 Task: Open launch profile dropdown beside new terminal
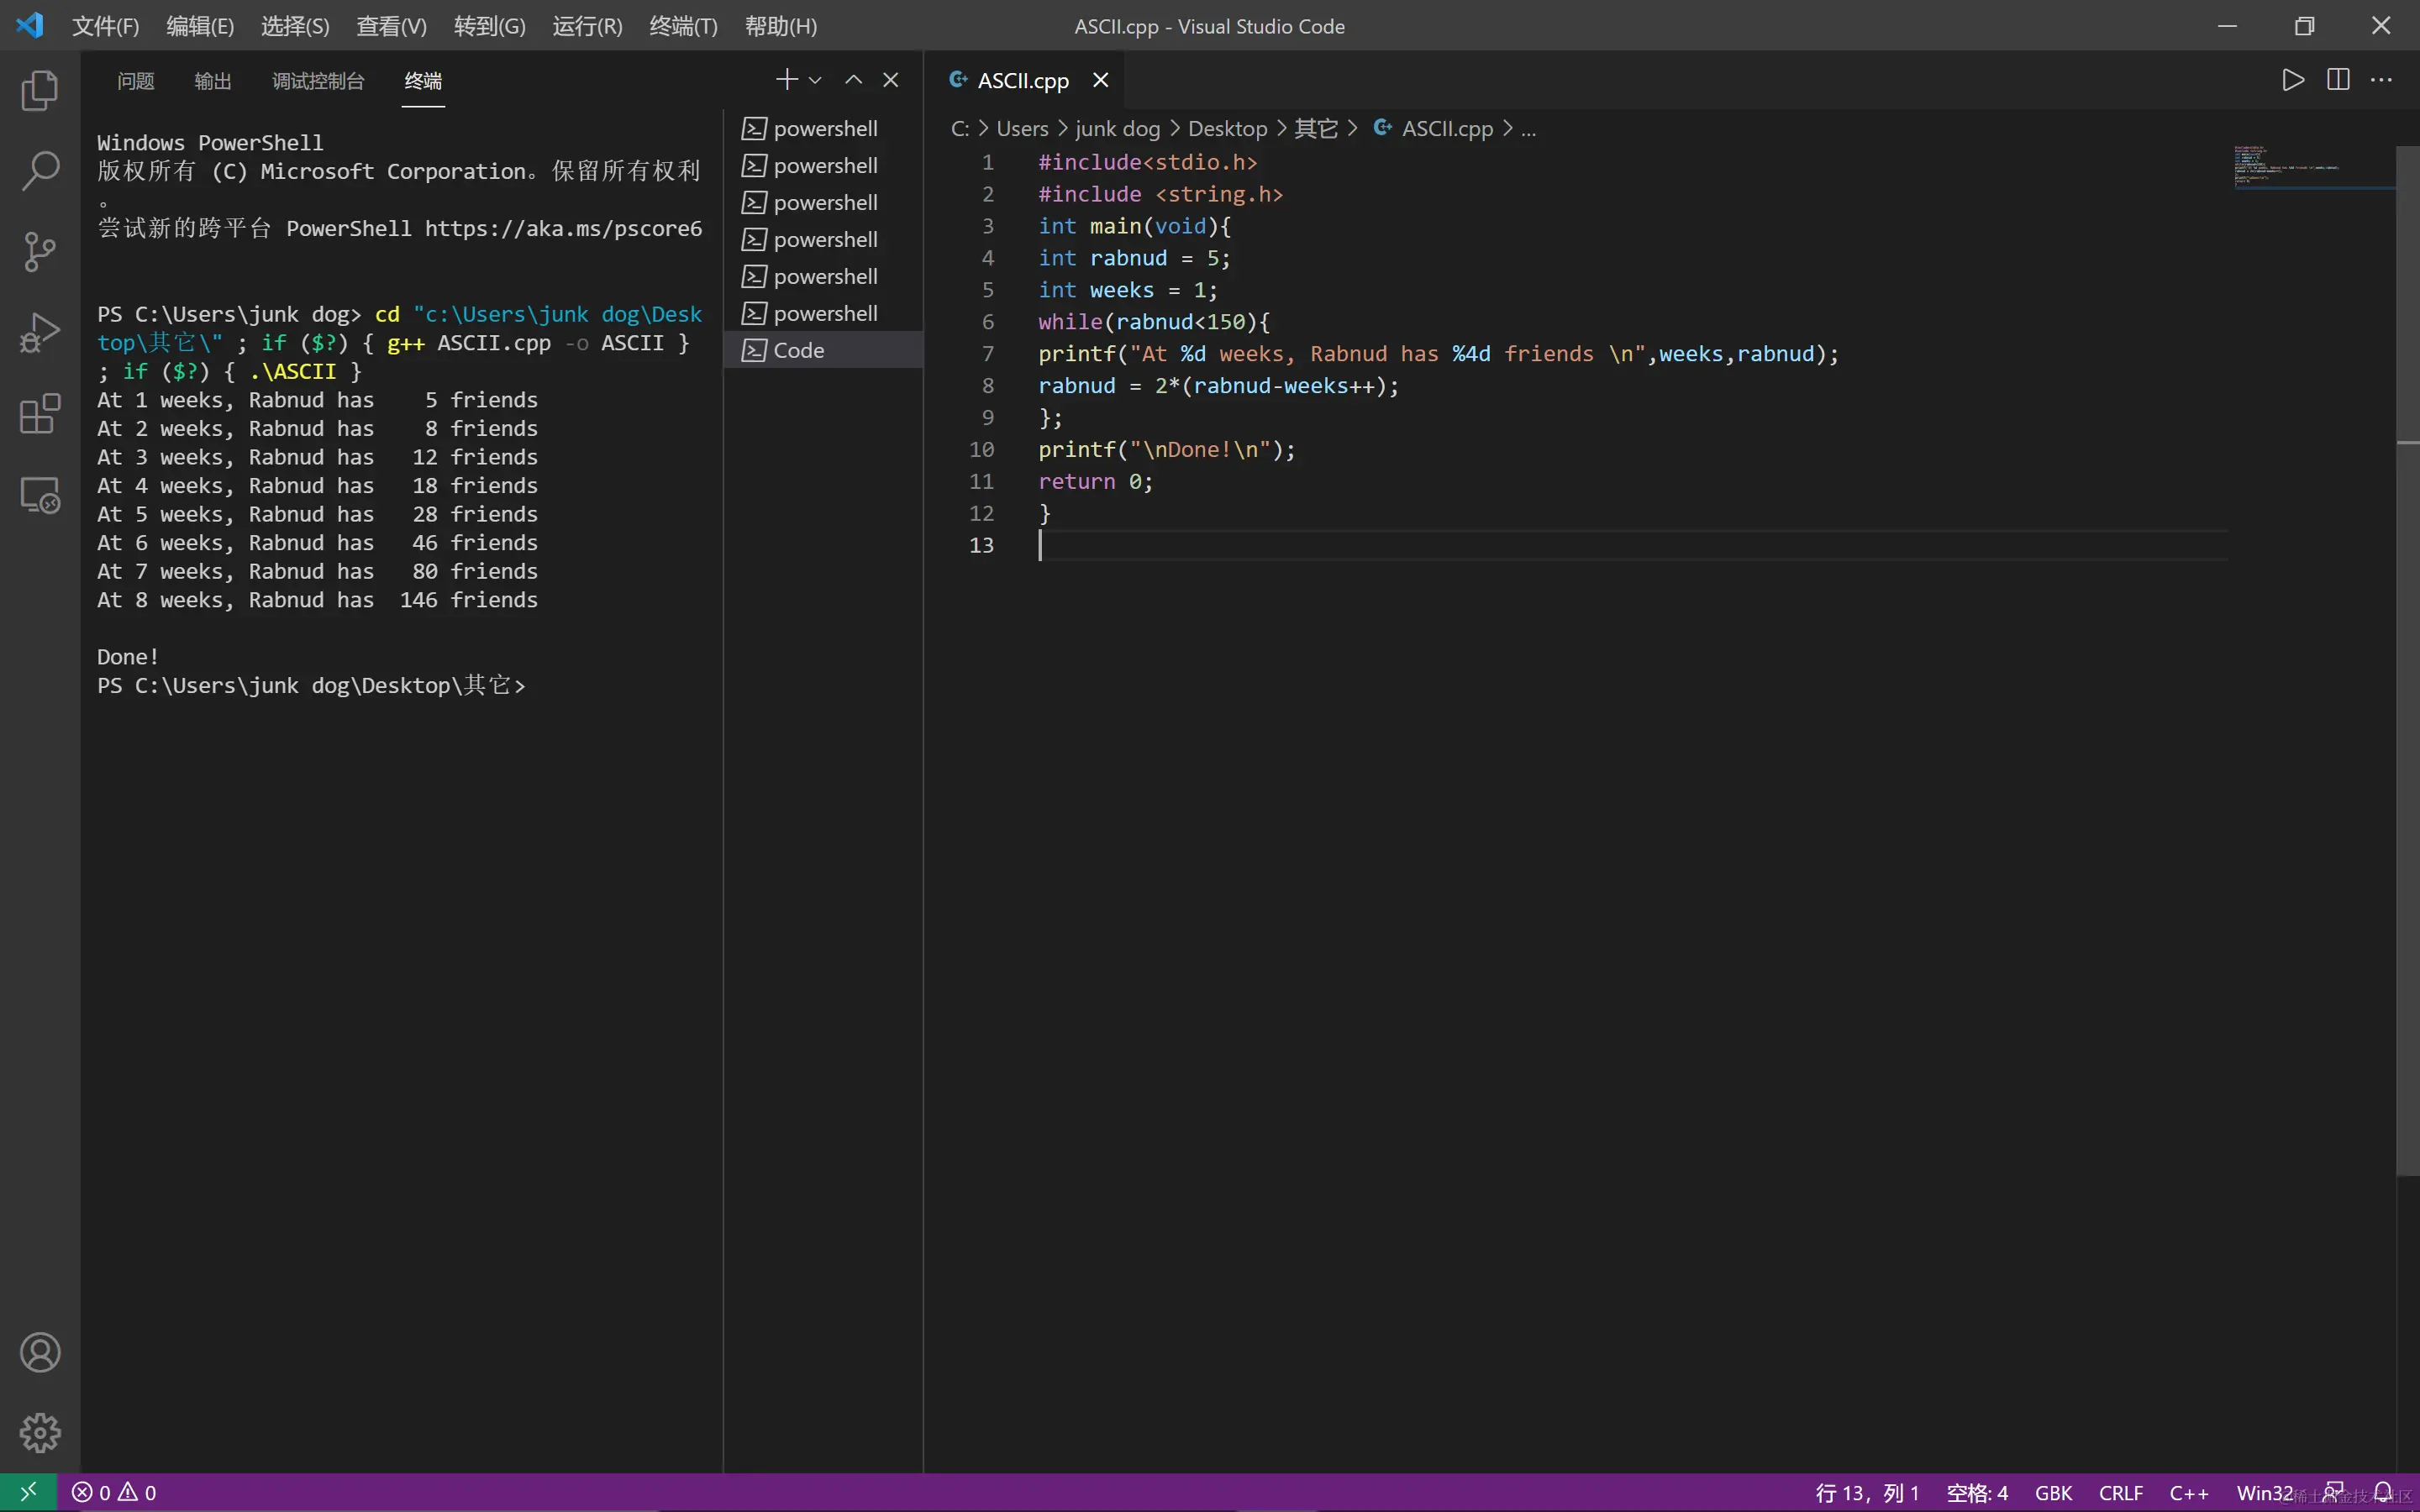point(816,80)
